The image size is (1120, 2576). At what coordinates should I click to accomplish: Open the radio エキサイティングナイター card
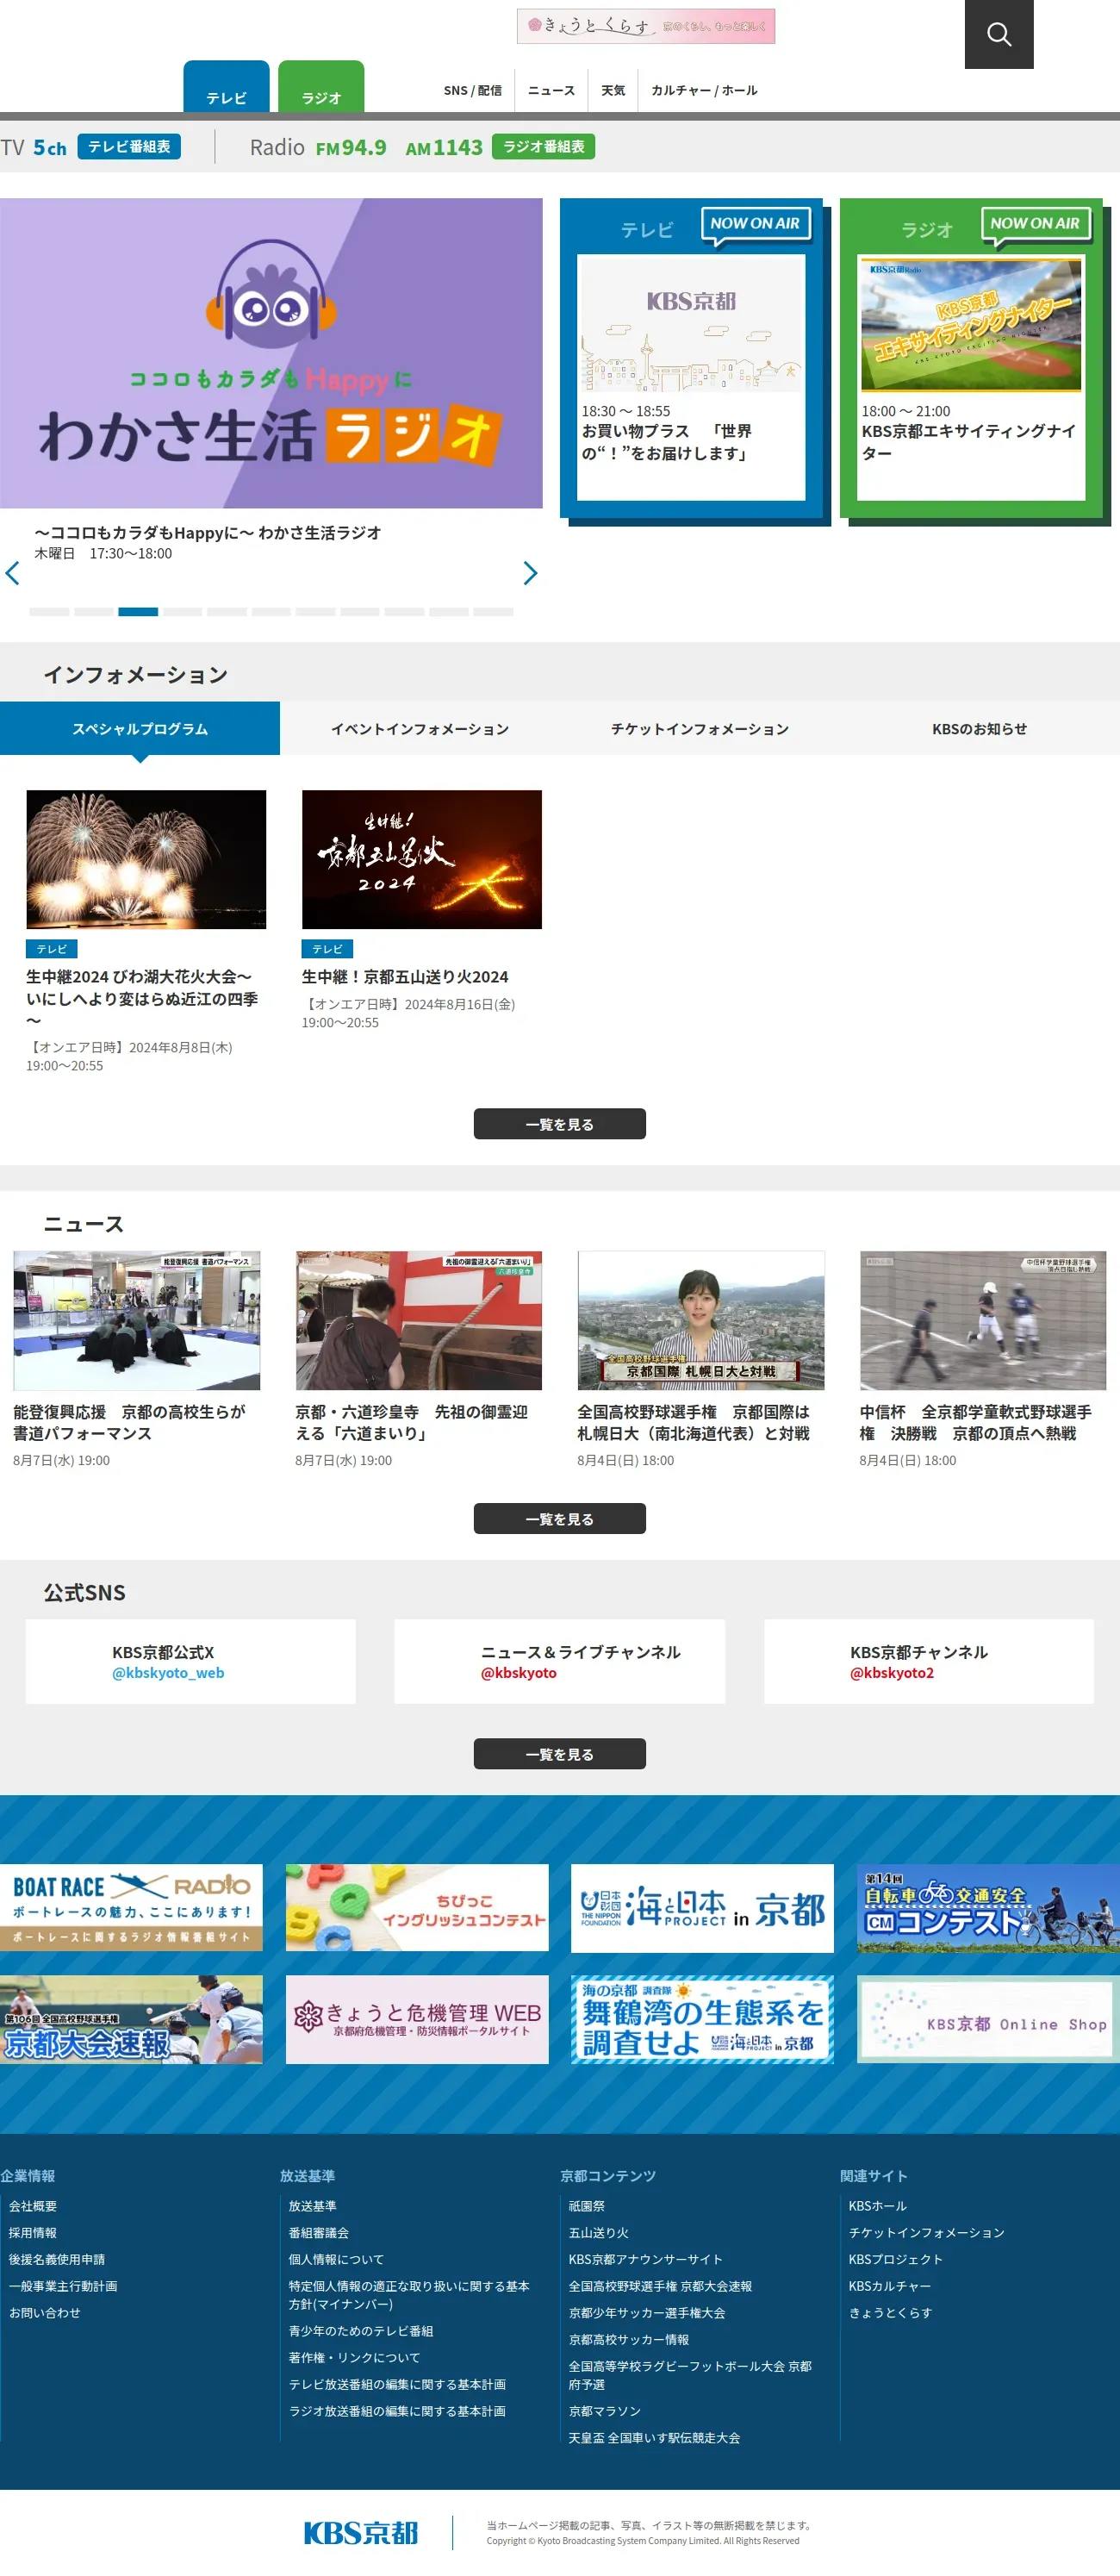[x=971, y=377]
